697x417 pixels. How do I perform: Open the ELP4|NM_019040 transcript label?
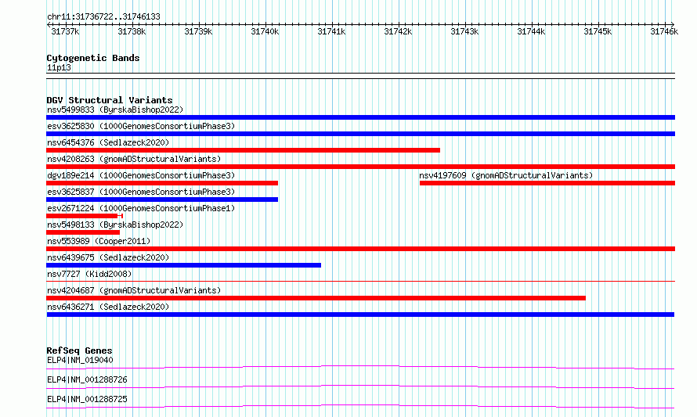80,360
